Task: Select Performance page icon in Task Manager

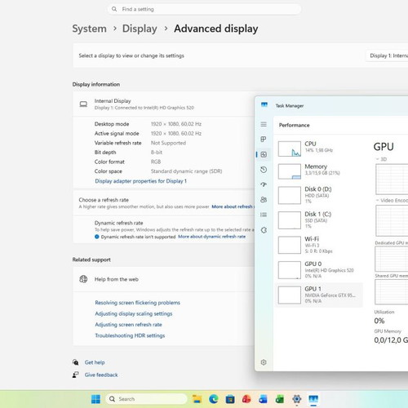Action: 264,154
